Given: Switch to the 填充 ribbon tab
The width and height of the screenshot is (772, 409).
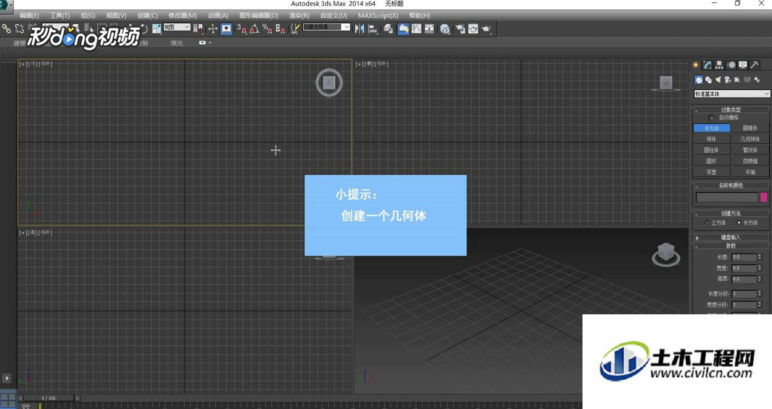Looking at the screenshot, I should click(x=177, y=43).
